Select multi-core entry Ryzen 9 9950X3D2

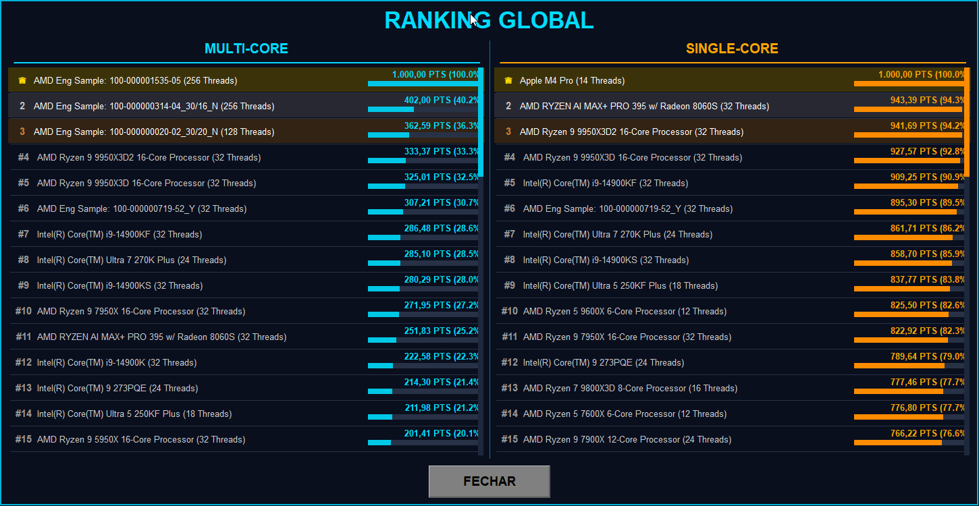[244, 157]
